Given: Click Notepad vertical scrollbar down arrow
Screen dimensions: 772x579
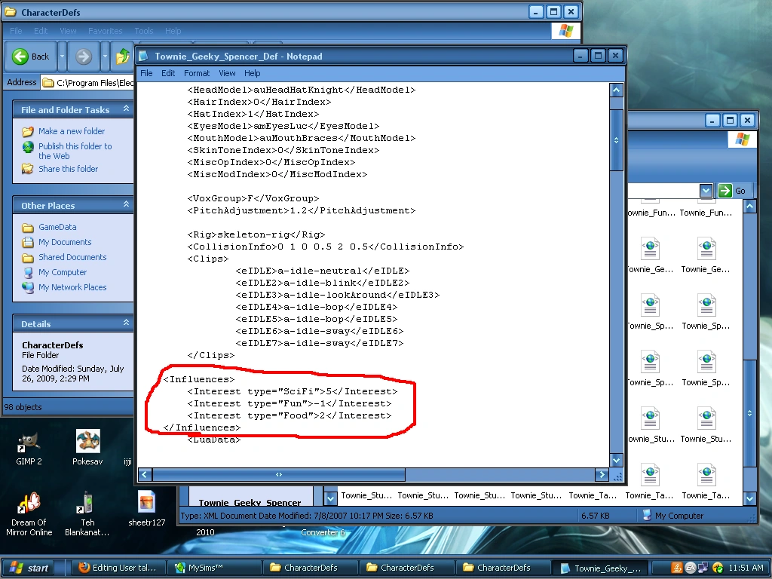Looking at the screenshot, I should (617, 461).
